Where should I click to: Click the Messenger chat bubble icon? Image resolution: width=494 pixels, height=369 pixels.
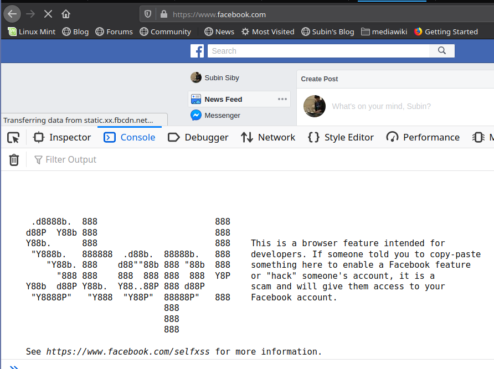tap(196, 115)
